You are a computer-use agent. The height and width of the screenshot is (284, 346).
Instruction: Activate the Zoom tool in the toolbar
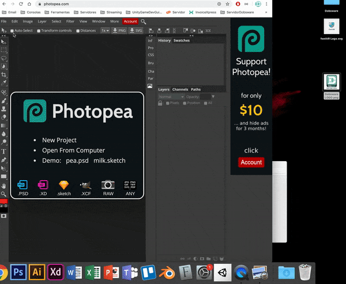click(x=4, y=194)
